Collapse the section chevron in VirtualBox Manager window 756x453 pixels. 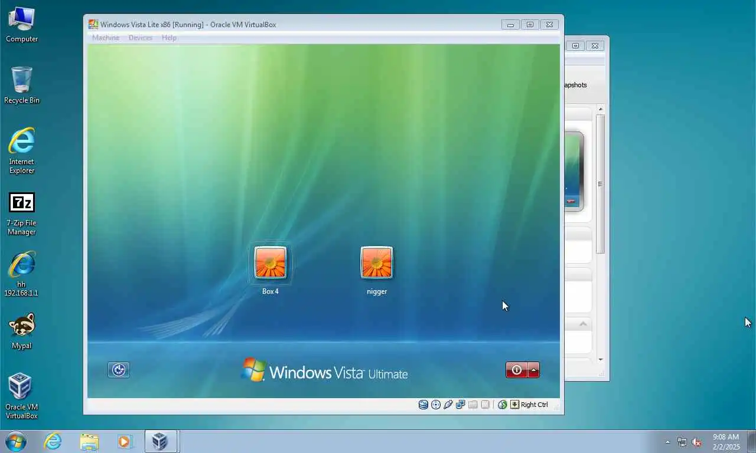583,324
